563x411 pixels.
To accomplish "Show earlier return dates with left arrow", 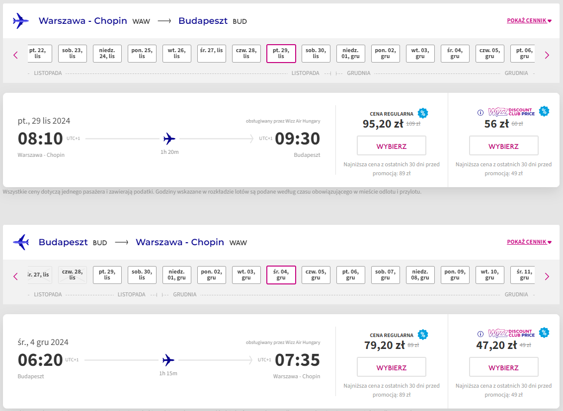I will (x=15, y=276).
